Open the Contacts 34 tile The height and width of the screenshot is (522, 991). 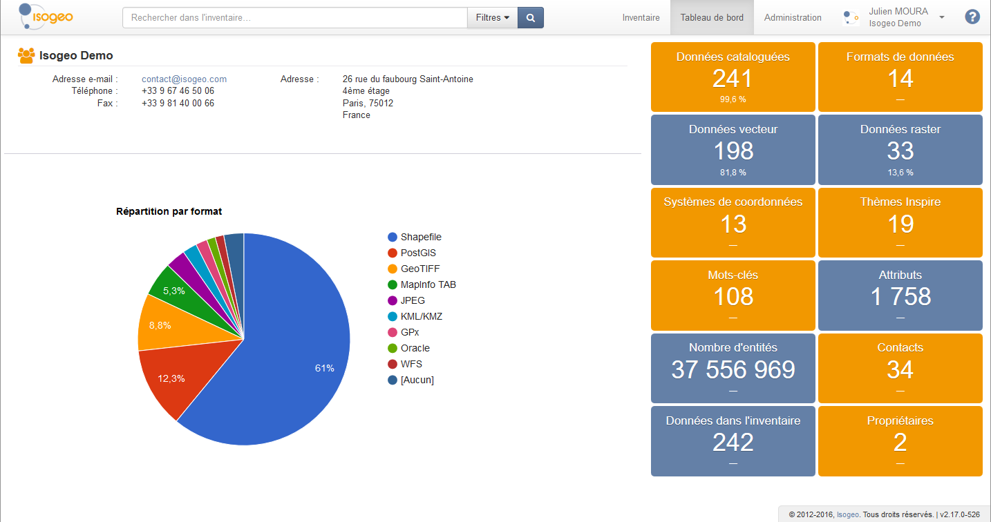900,368
